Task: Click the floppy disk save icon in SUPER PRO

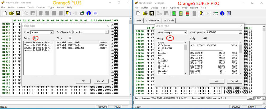Action: pyautogui.click(x=151, y=13)
